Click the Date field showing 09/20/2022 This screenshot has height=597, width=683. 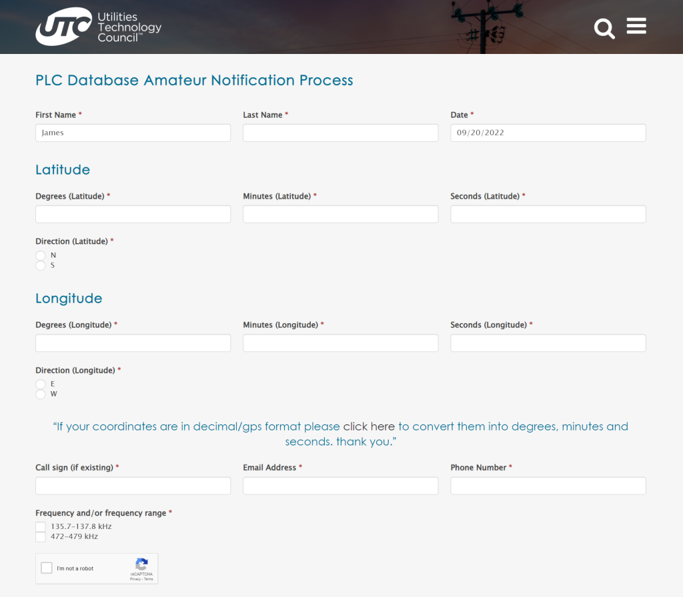[x=548, y=133]
